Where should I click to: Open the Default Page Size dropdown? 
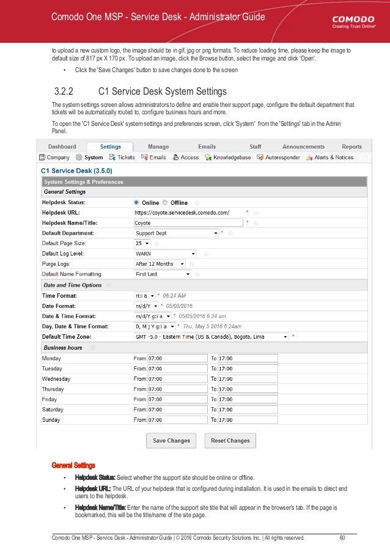coord(142,243)
